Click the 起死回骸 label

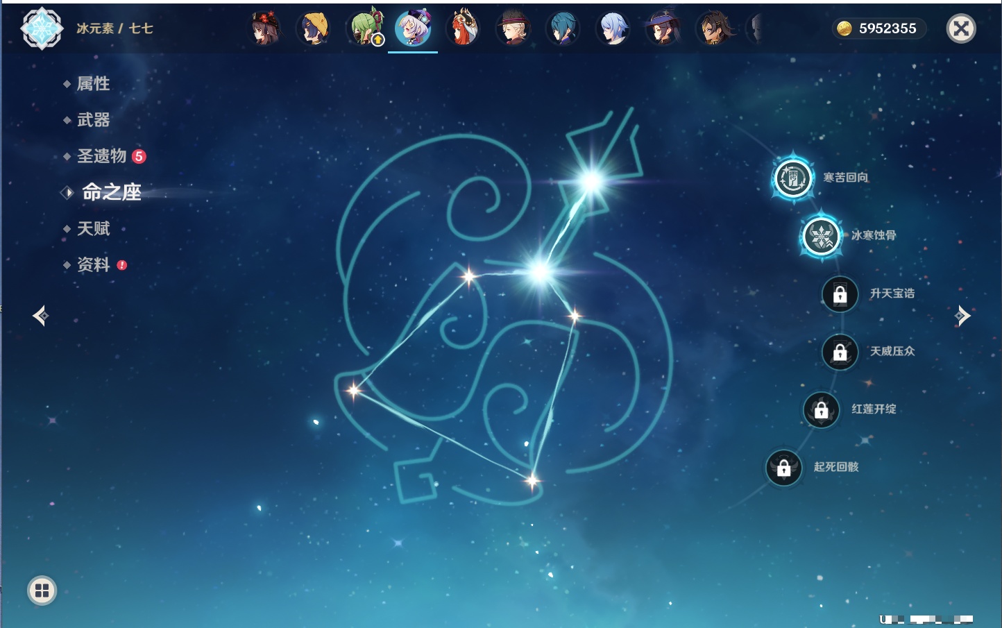837,467
